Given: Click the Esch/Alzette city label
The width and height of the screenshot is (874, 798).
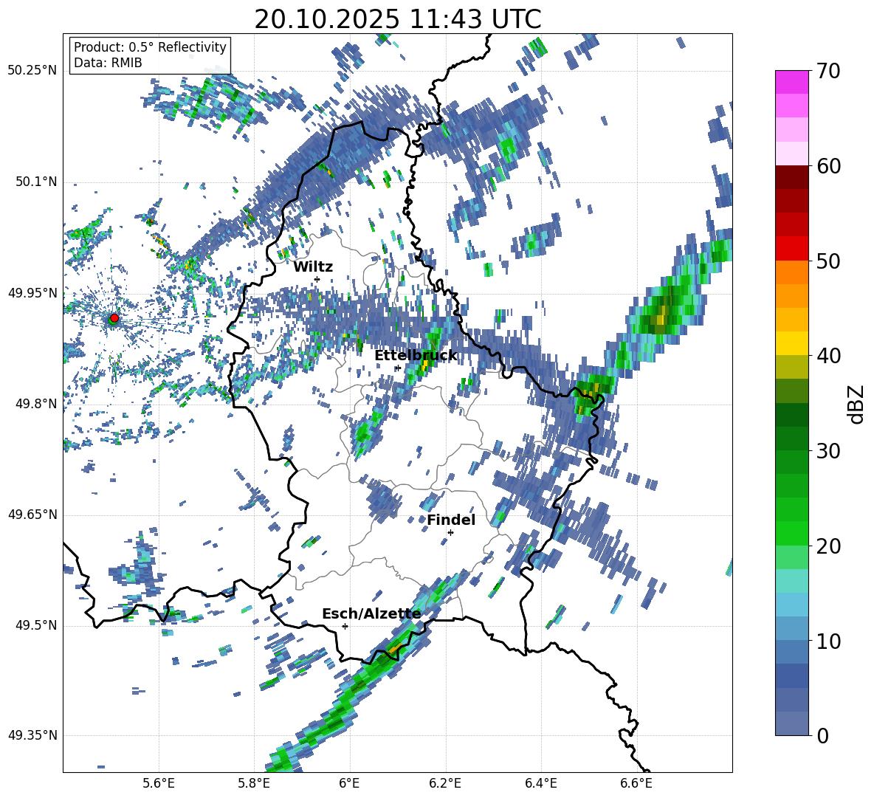Looking at the screenshot, I should point(371,614).
